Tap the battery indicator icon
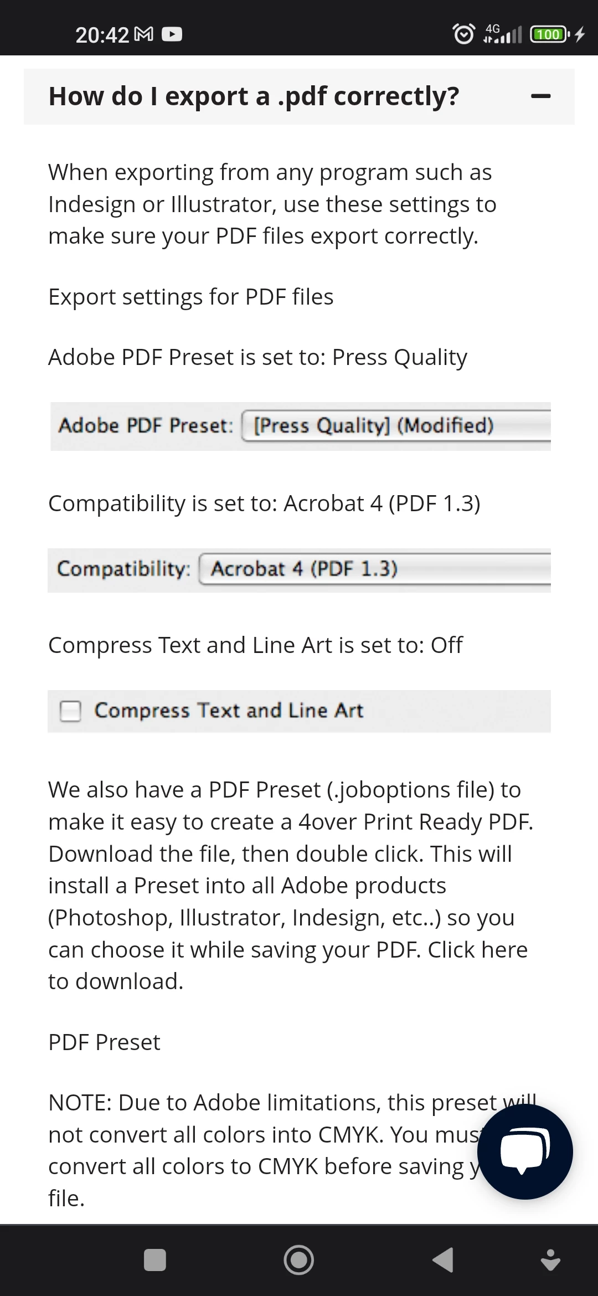The image size is (598, 1296). pyautogui.click(x=550, y=34)
